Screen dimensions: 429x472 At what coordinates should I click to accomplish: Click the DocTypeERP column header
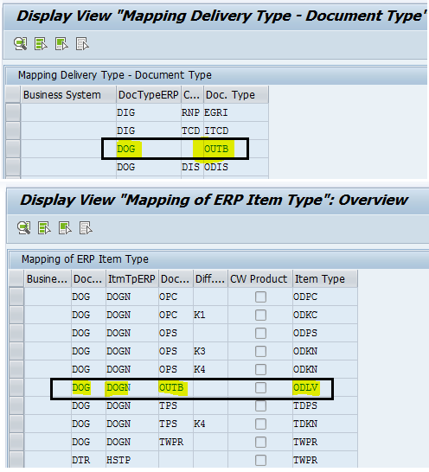coord(149,95)
